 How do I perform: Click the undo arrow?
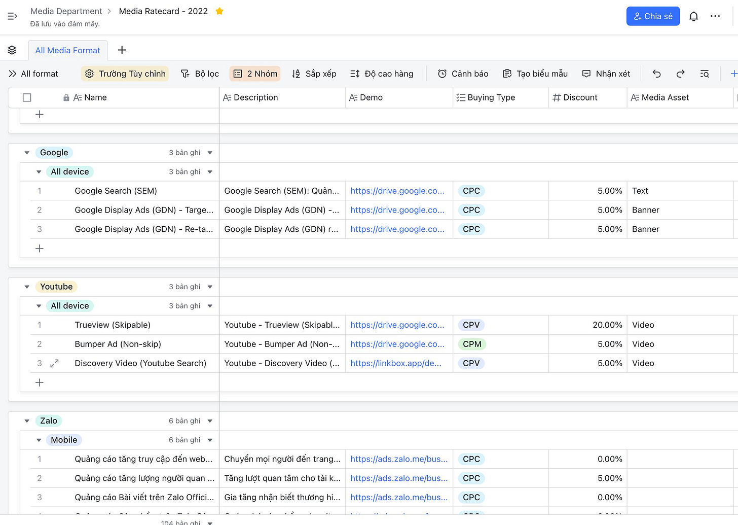pos(656,74)
